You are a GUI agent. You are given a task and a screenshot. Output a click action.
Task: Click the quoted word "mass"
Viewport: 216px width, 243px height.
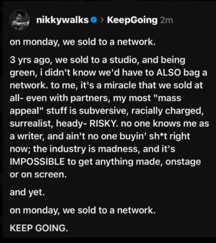point(167,98)
